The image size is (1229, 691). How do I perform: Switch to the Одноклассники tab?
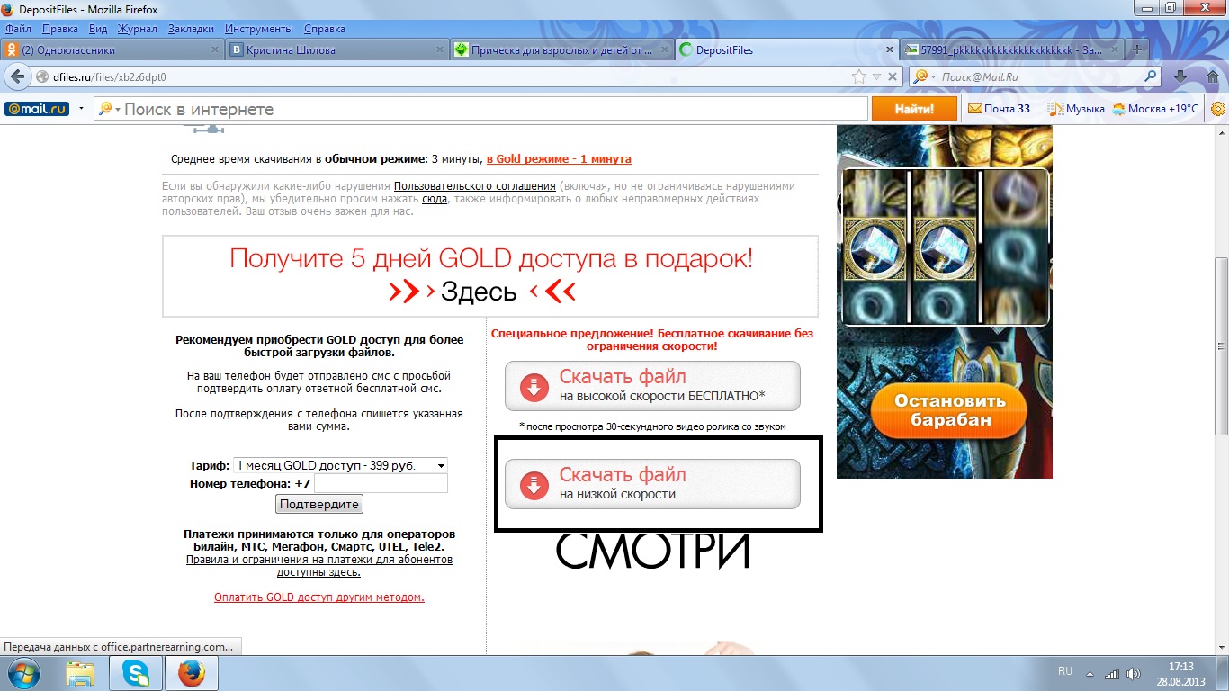(x=112, y=50)
